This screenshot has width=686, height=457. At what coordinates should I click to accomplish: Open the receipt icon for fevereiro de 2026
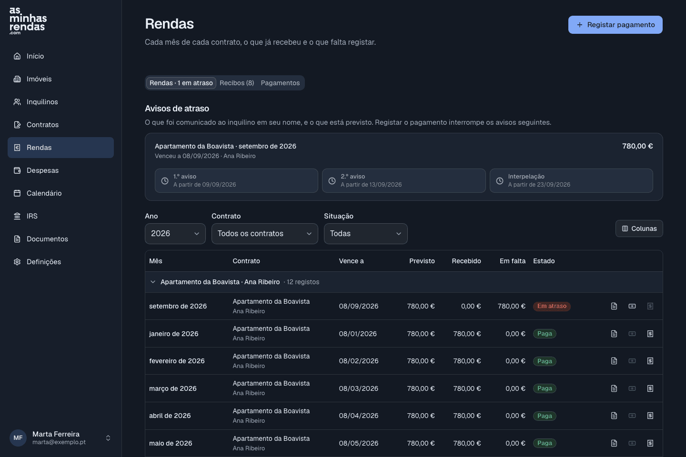coord(650,361)
